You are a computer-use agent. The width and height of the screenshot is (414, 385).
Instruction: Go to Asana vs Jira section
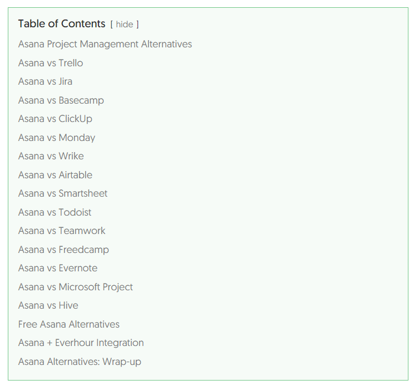45,81
